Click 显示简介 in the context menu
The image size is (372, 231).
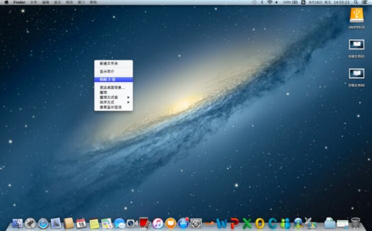click(107, 72)
